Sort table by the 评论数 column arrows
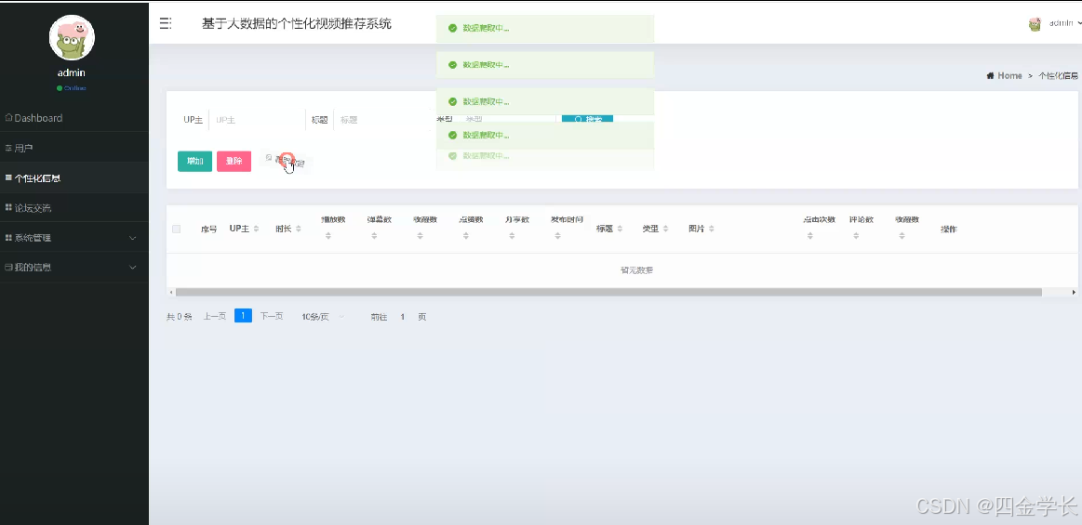 856,236
